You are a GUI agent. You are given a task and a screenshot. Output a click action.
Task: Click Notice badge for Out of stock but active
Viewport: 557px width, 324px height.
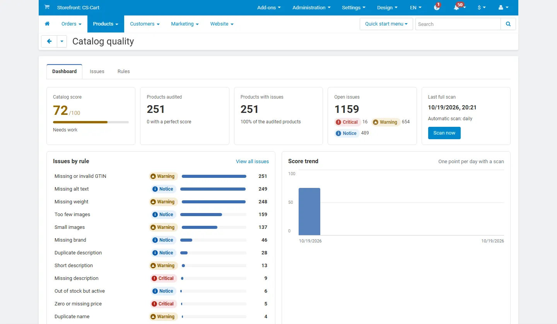tap(164, 291)
